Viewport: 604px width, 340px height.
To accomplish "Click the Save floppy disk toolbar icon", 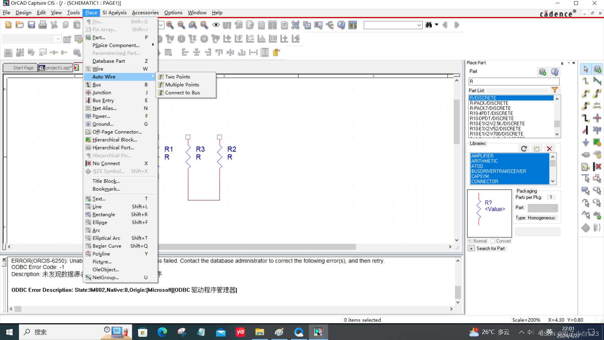I will [x=31, y=25].
